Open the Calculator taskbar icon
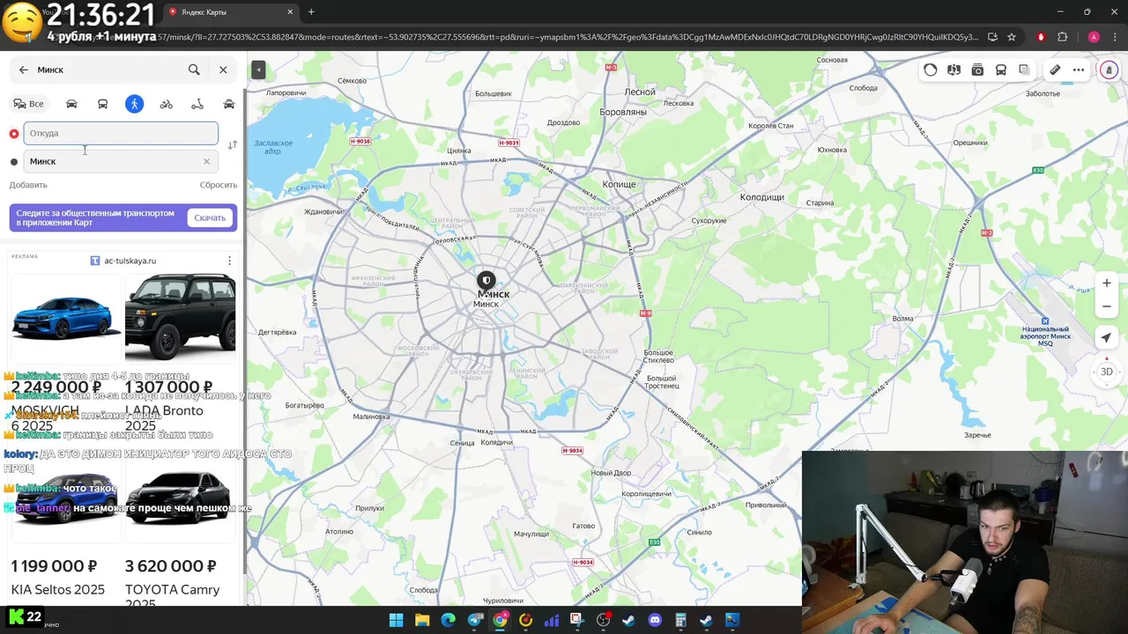1128x634 pixels. (681, 620)
